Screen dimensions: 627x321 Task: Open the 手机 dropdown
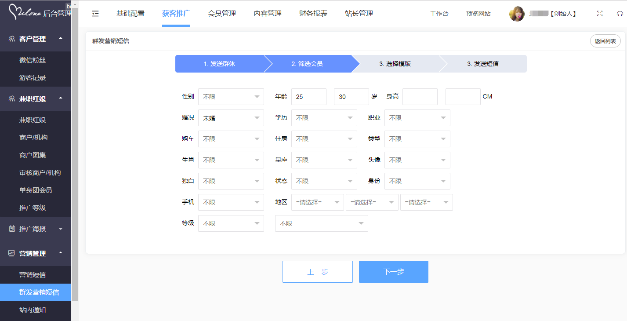(x=231, y=202)
